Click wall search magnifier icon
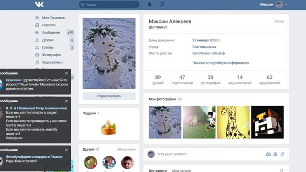The image size is (306, 172). 282,171
